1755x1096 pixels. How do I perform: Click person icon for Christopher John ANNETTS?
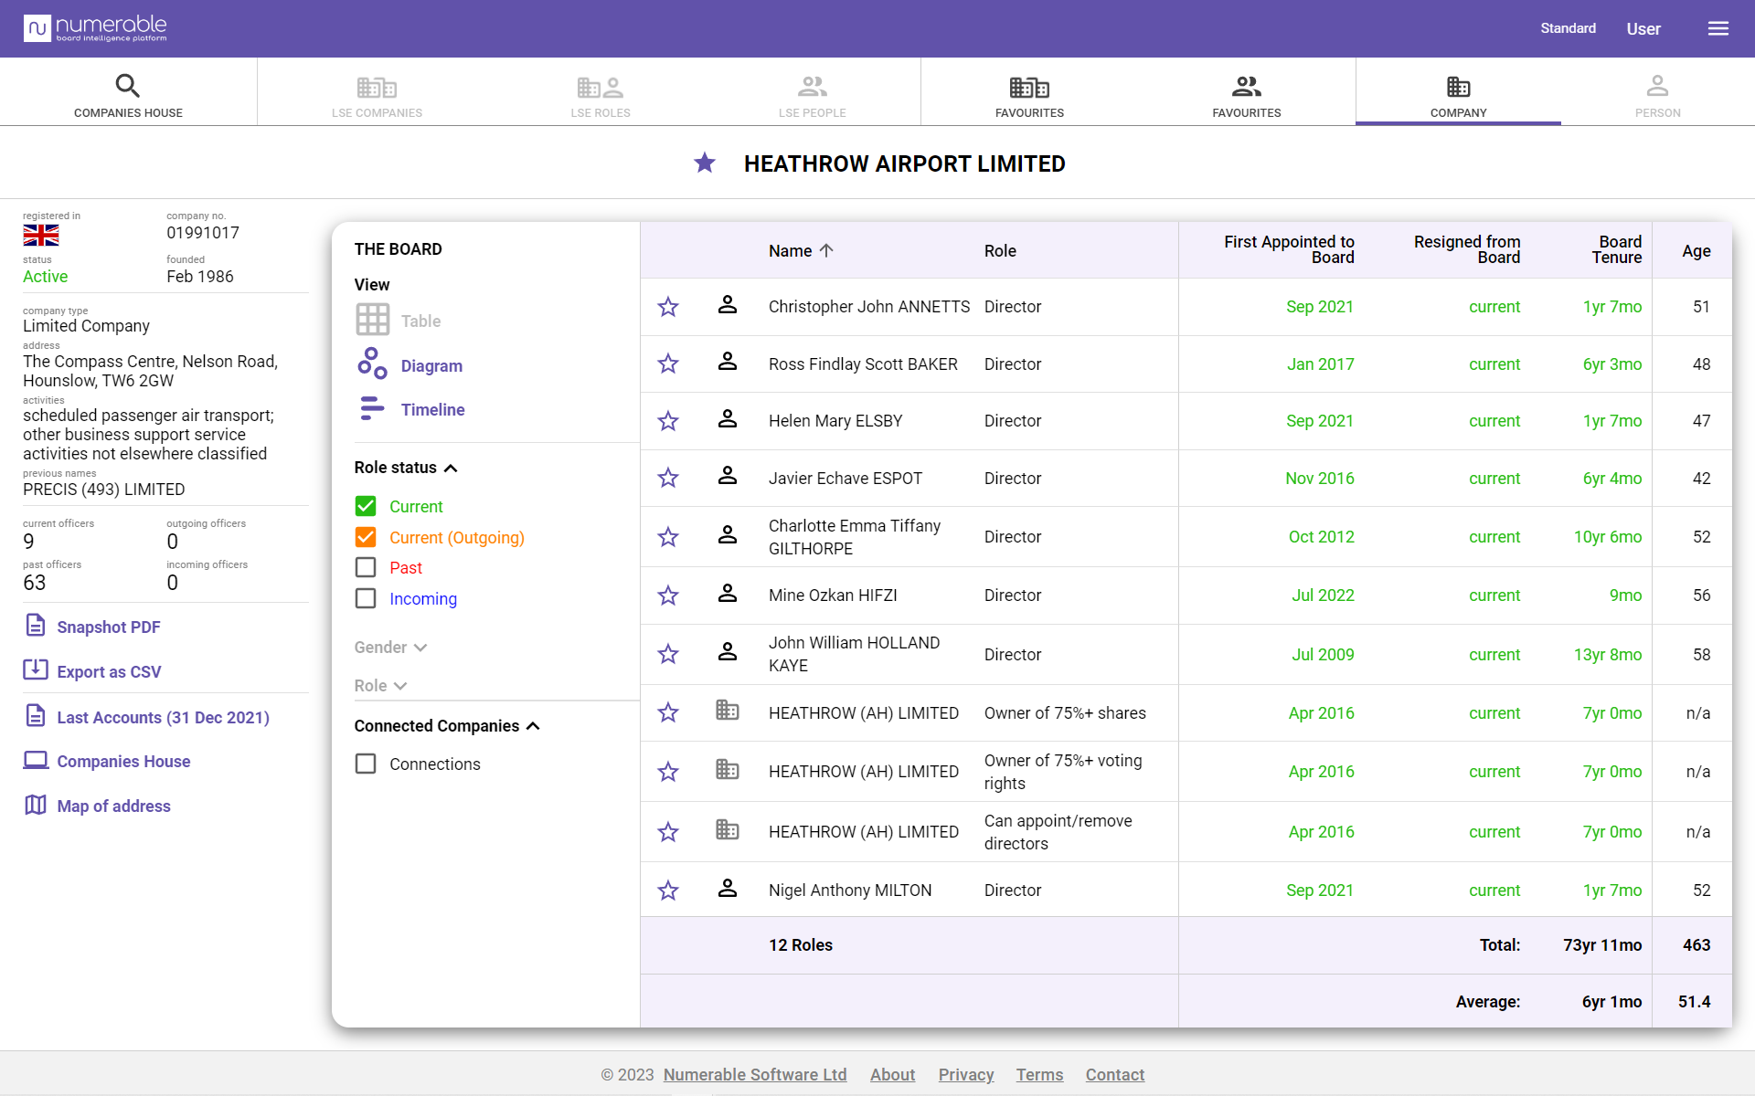pyautogui.click(x=728, y=305)
